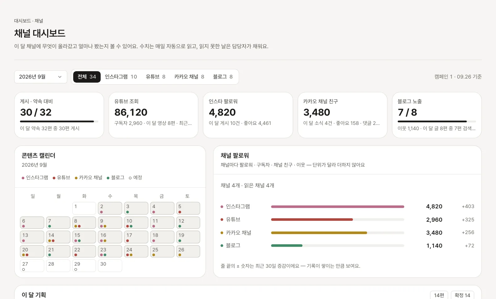The image size is (496, 299).
Task: Click the 블로그 노출 progress bar
Action: [x=437, y=122]
